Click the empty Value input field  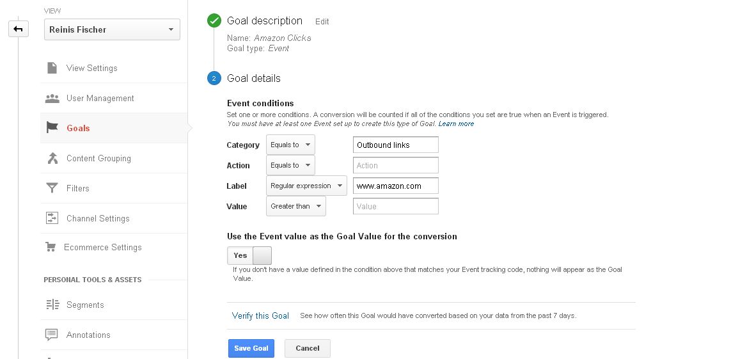[396, 206]
